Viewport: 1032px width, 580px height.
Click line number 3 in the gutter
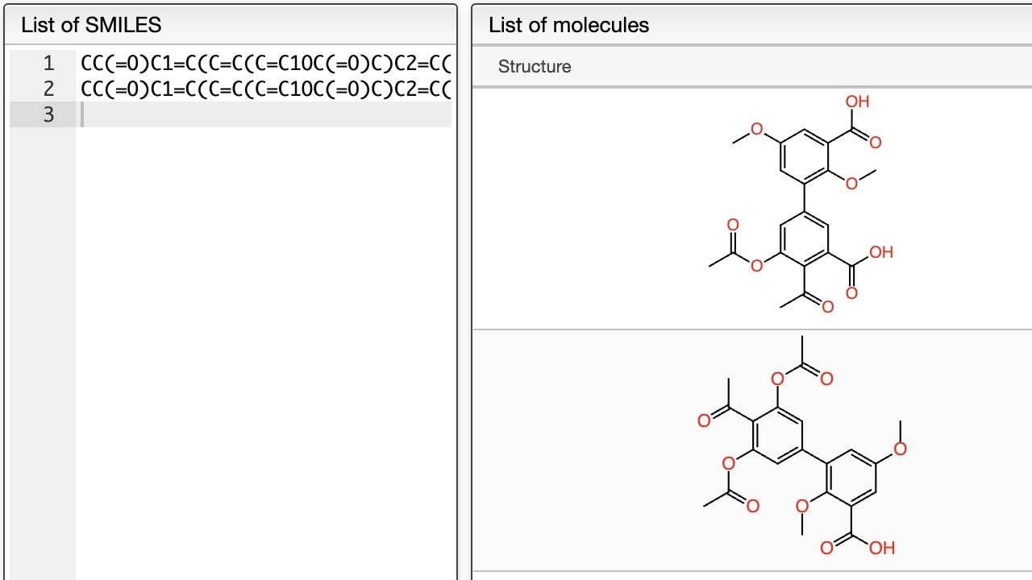point(48,114)
